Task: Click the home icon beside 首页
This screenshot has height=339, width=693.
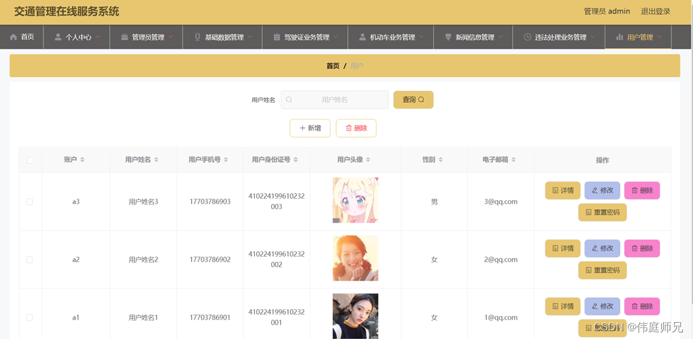Action: pos(13,37)
